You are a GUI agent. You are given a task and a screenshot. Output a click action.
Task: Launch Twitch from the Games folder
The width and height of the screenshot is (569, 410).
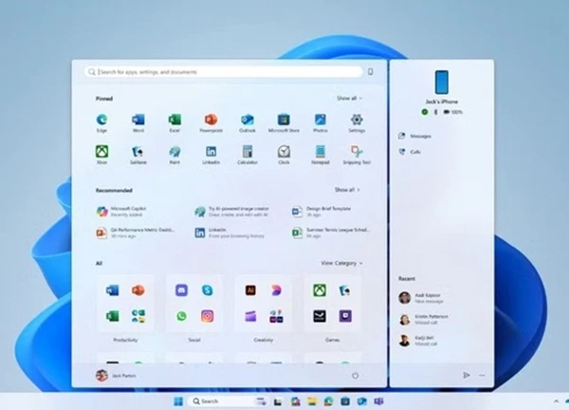(345, 316)
